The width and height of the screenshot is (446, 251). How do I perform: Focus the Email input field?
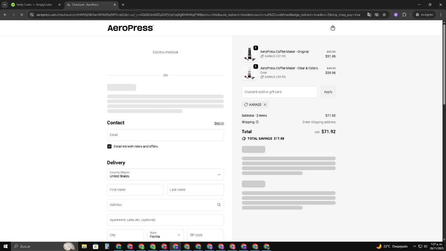click(x=165, y=135)
